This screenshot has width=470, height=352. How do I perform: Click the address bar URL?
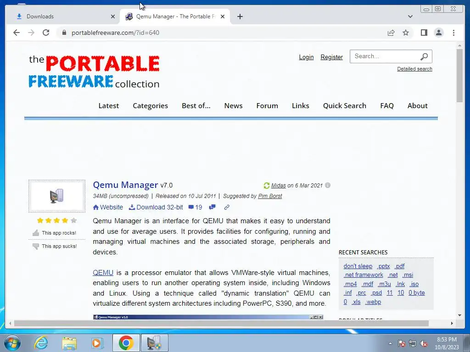[115, 33]
